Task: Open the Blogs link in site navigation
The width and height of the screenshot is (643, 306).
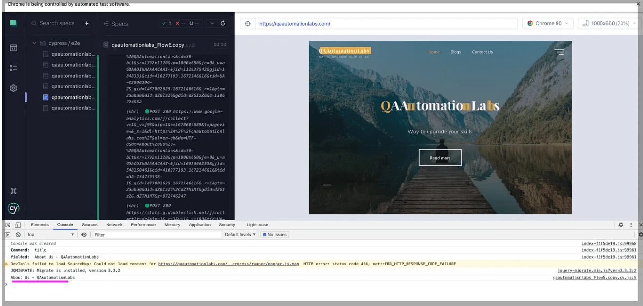Action: coord(456,52)
